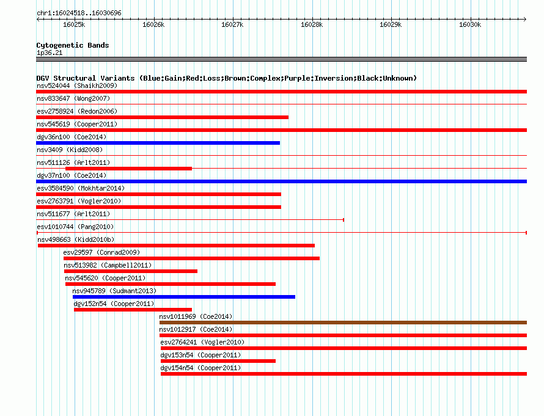The width and height of the screenshot is (544, 416).
Task: Click the brown complex bar under nsv1011969
Action: pos(343,323)
